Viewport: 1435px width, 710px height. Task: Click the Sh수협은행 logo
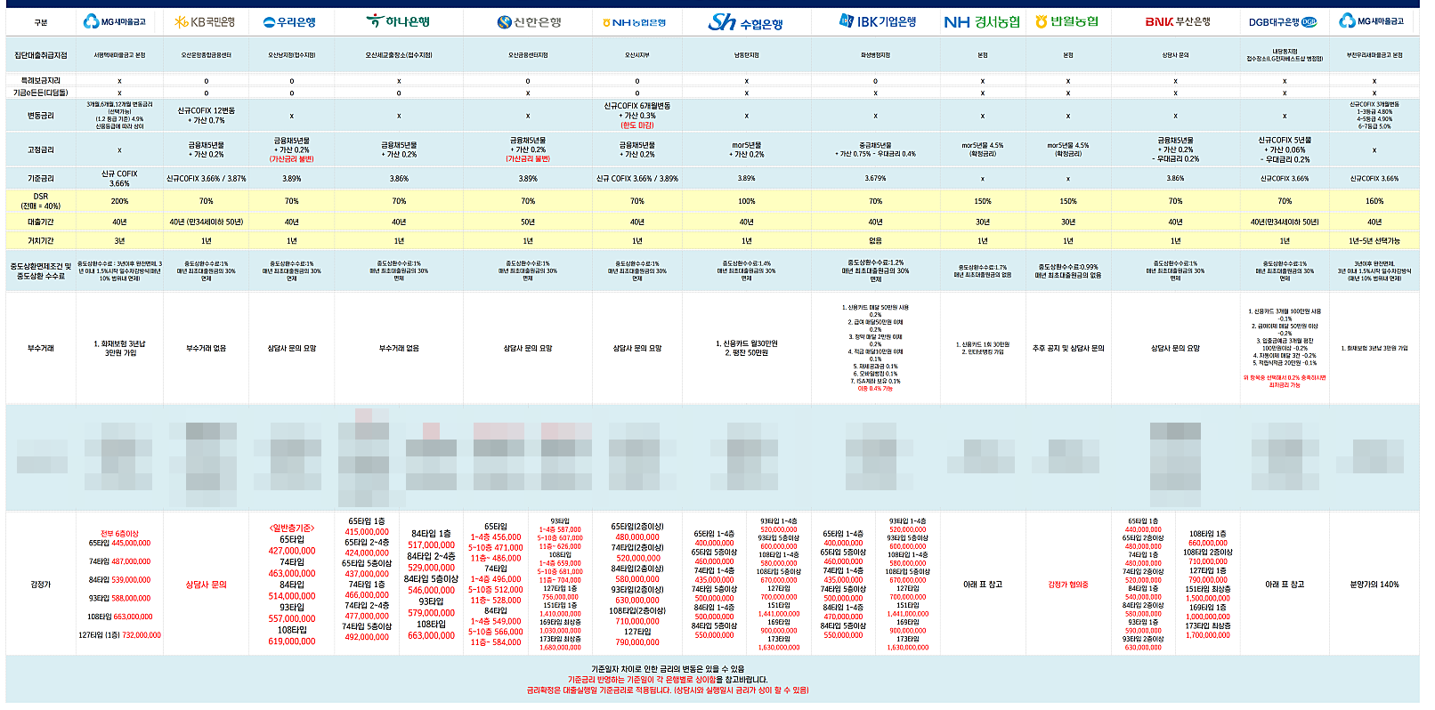coord(746,21)
